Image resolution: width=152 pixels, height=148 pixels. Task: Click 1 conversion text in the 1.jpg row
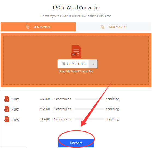(62, 99)
